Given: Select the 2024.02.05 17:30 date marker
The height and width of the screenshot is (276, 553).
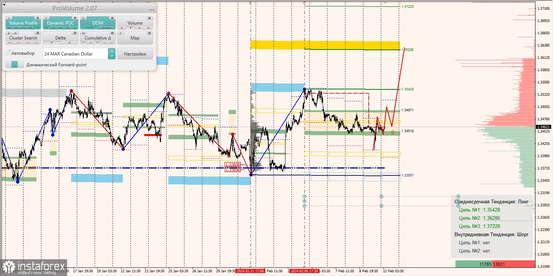Looking at the screenshot, I should 304,271.
